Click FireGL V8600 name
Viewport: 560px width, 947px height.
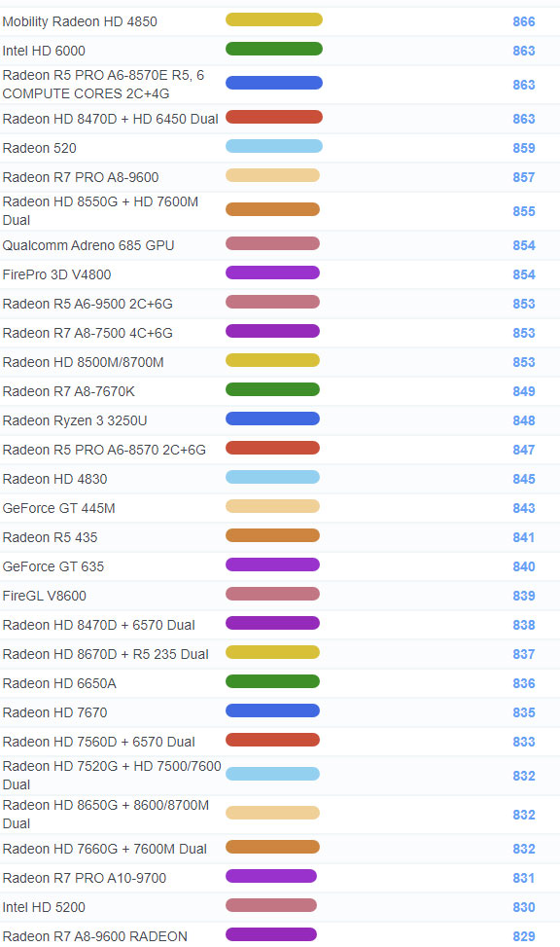[x=44, y=596]
